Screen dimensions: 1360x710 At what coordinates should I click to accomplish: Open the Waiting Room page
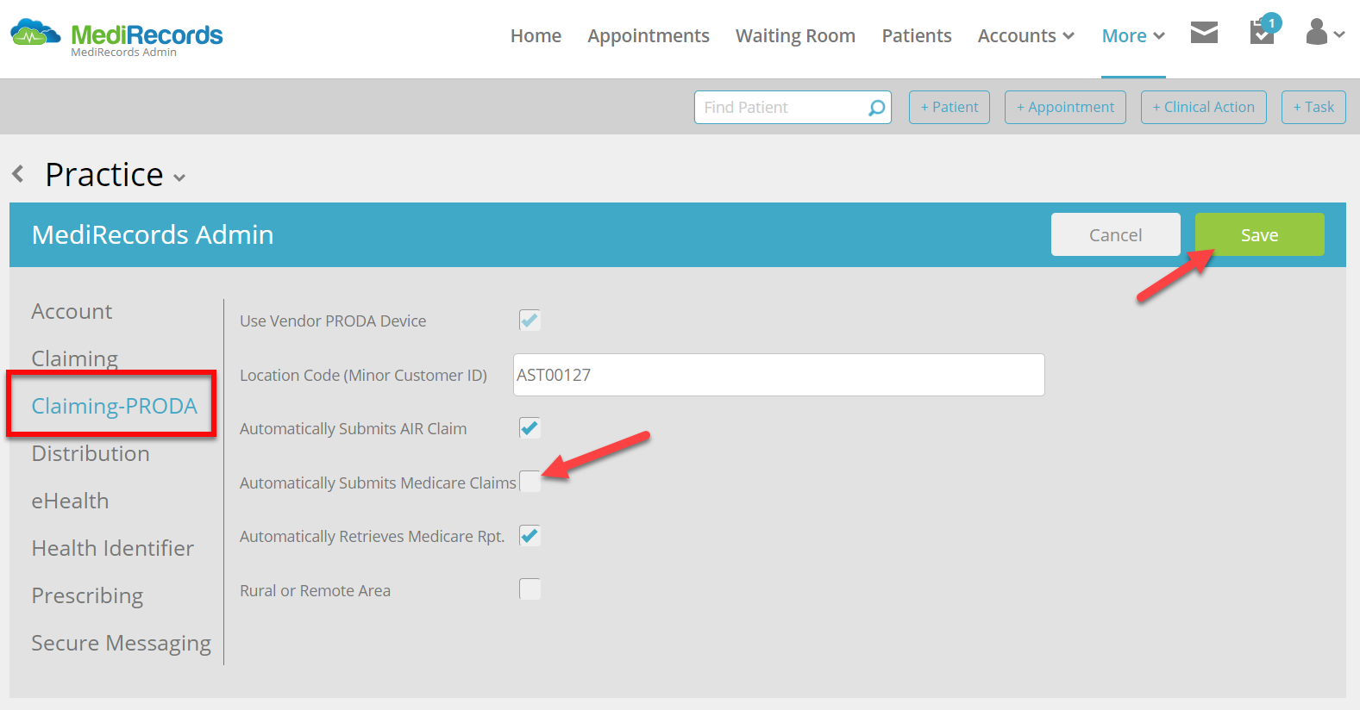point(795,36)
